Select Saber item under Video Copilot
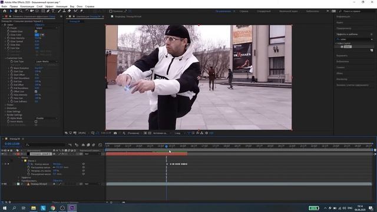The height and width of the screenshot is (212, 377). 348,47
